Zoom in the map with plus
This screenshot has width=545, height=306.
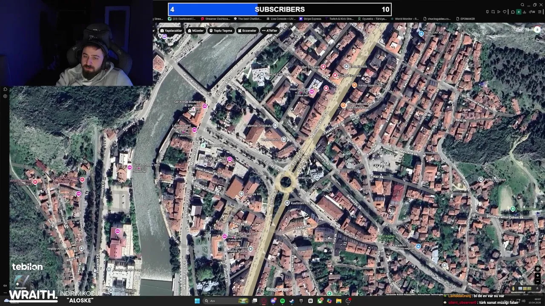pyautogui.click(x=538, y=275)
